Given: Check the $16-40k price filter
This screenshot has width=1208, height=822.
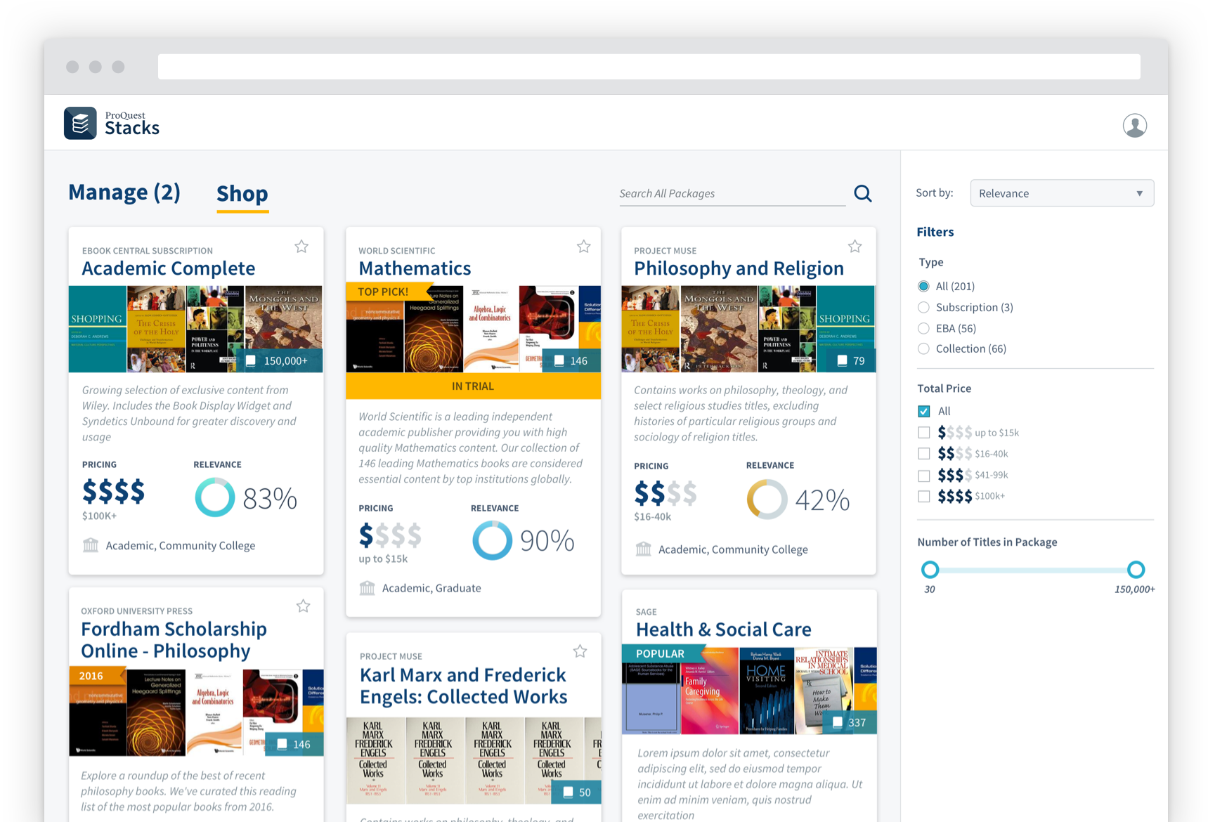Looking at the screenshot, I should tap(924, 453).
